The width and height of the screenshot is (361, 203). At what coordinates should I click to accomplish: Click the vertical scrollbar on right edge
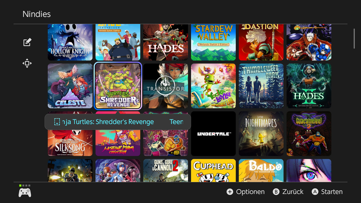tap(354, 38)
